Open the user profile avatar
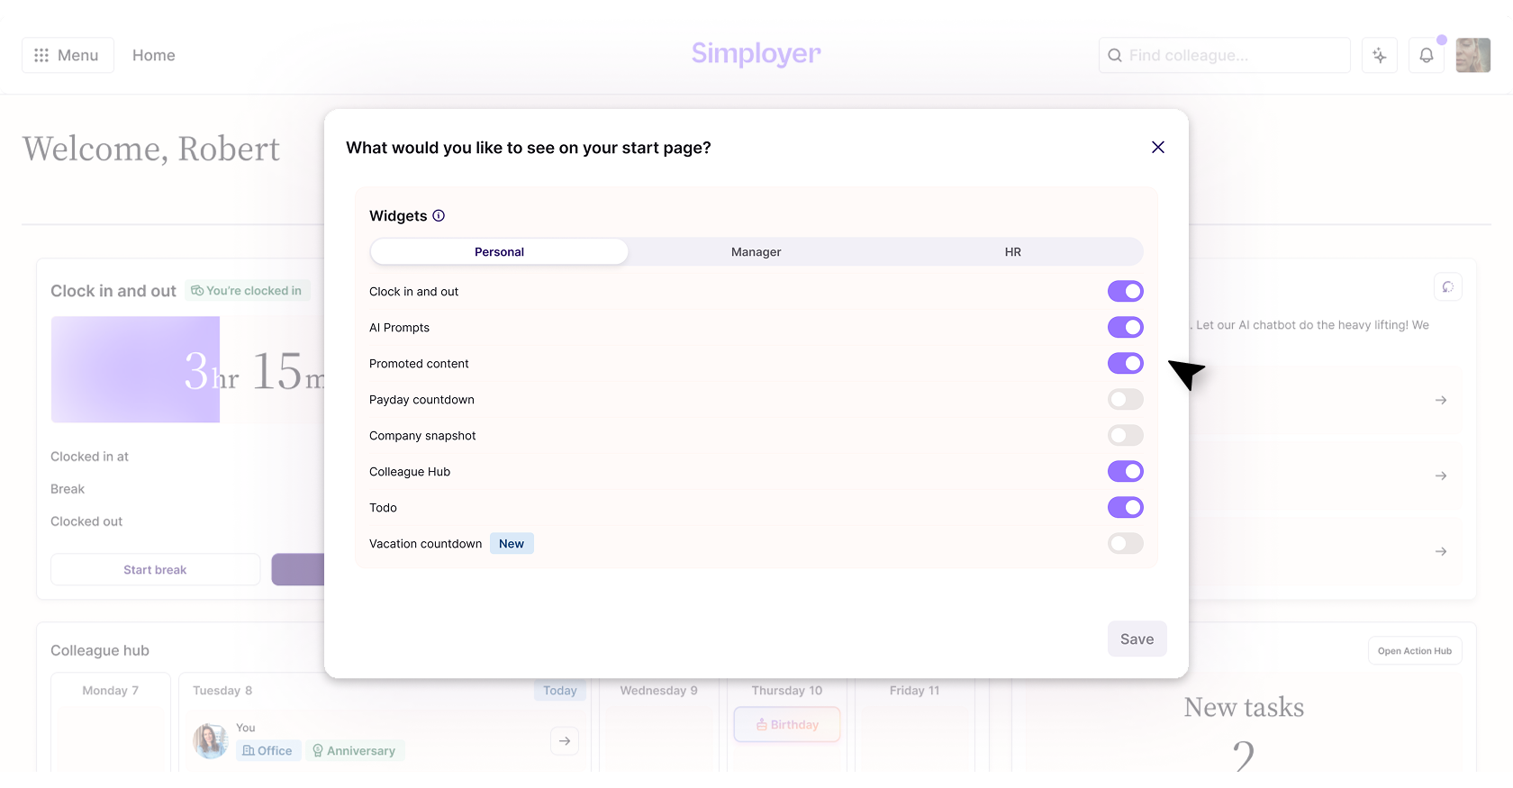Image resolution: width=1513 pixels, height=788 pixels. click(x=1473, y=55)
